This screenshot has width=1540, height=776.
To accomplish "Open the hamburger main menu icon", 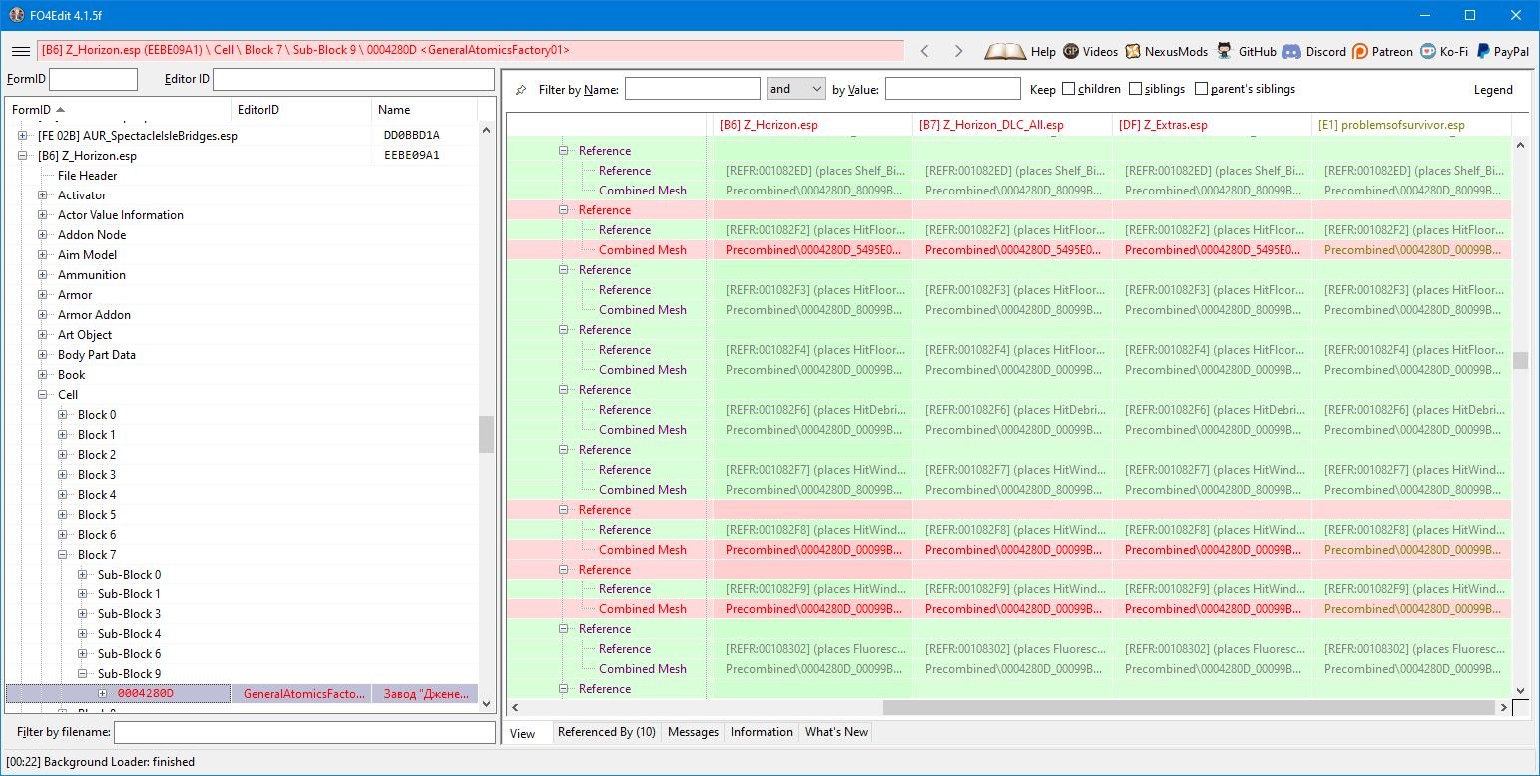I will 20,51.
